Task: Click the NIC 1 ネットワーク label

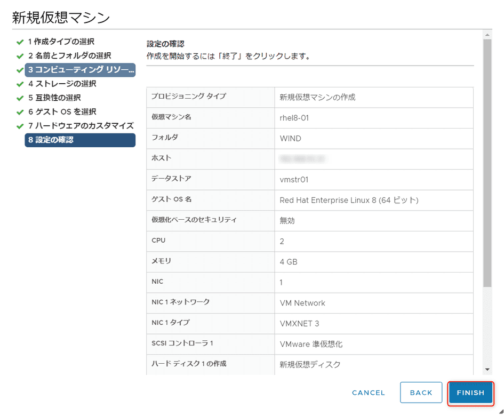Action: click(180, 302)
